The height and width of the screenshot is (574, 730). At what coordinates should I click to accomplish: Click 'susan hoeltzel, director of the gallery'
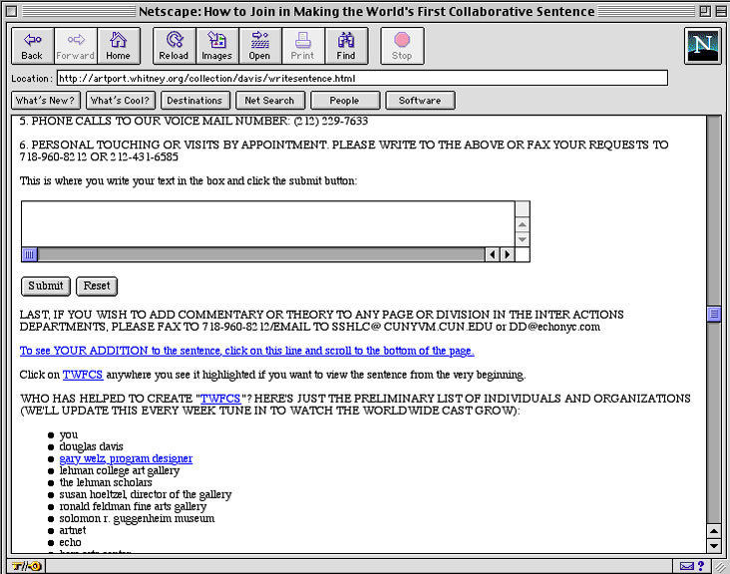click(x=146, y=494)
